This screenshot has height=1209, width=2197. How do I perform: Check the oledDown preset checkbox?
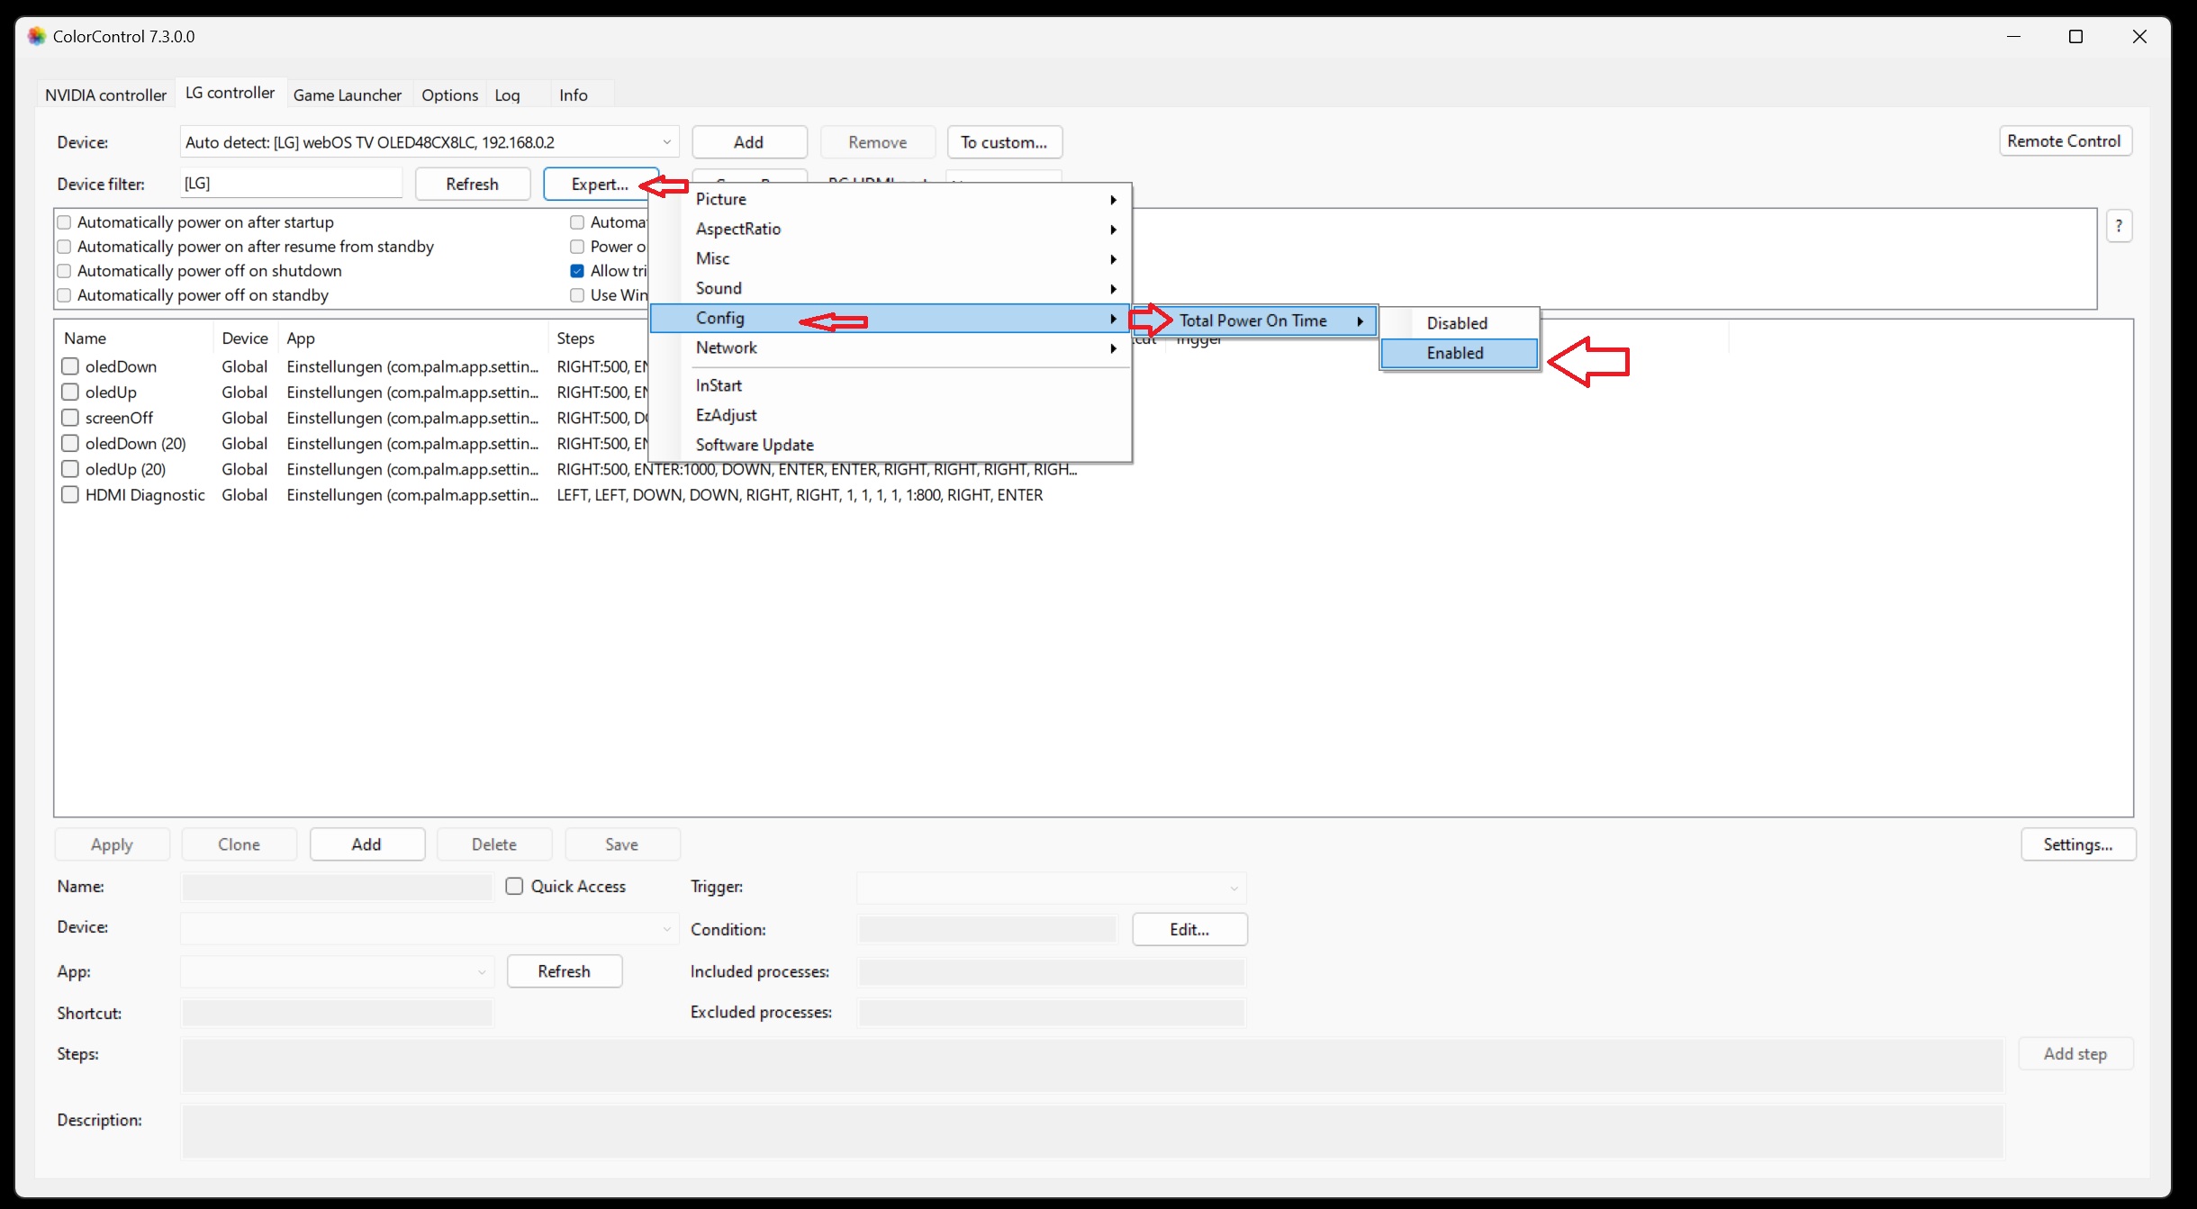tap(70, 366)
